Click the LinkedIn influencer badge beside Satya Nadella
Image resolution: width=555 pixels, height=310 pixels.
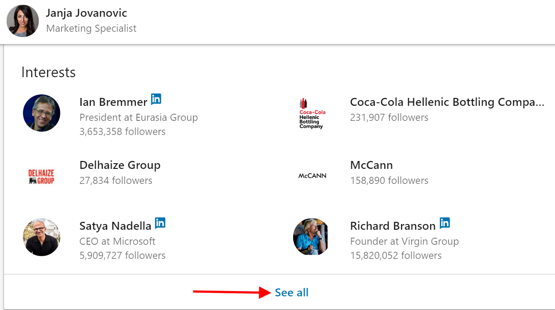click(160, 223)
